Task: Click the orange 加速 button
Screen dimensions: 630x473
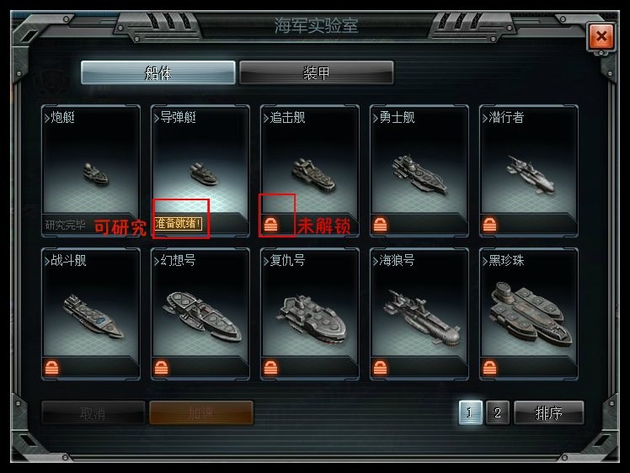Action: pos(201,412)
